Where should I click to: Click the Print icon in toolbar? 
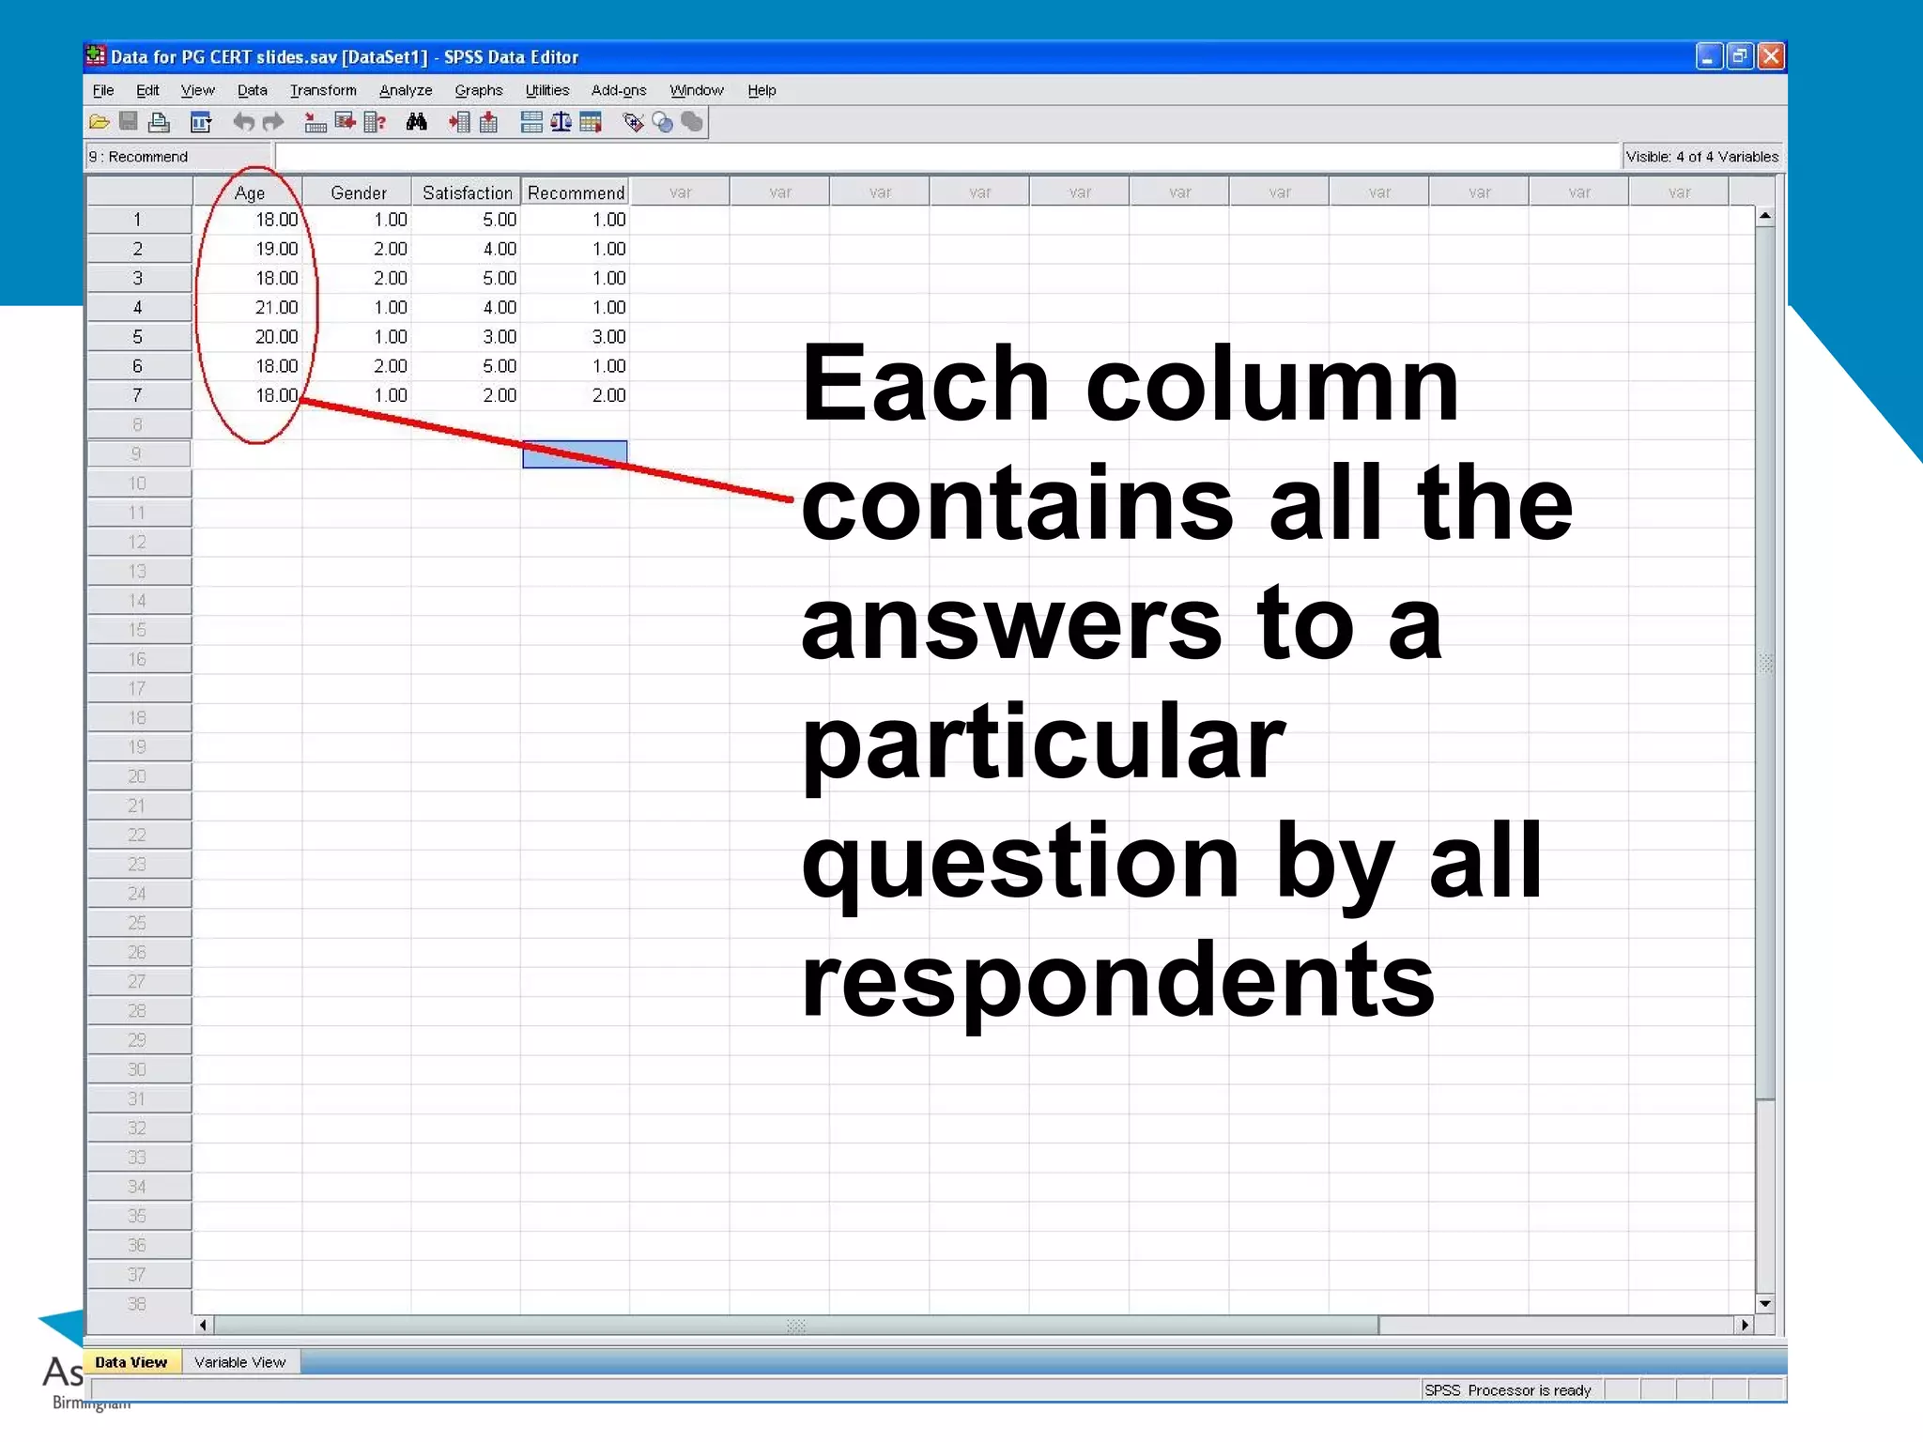click(x=160, y=122)
